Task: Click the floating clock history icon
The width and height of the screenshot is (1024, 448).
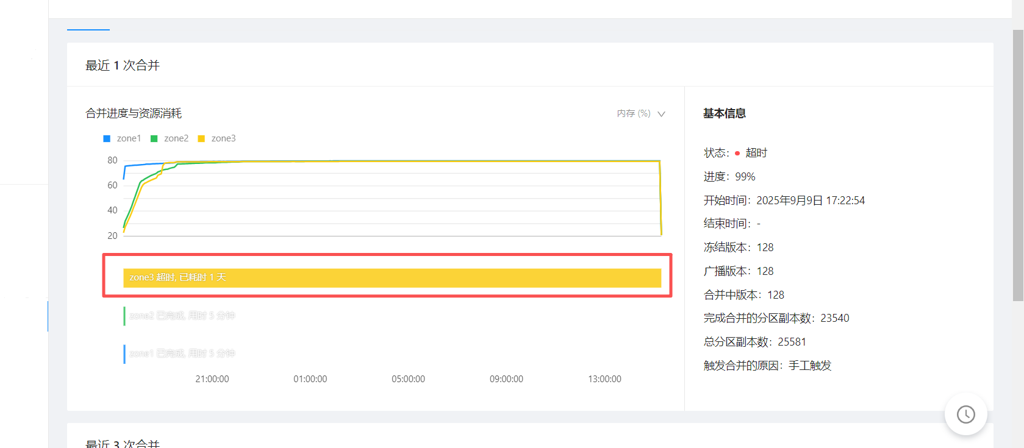Action: [965, 414]
